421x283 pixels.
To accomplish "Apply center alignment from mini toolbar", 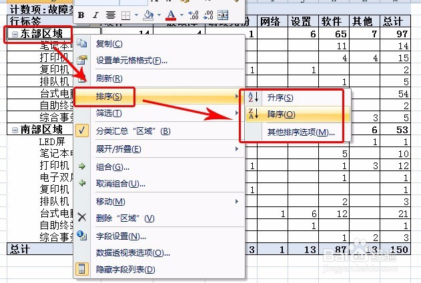I will point(110,15).
